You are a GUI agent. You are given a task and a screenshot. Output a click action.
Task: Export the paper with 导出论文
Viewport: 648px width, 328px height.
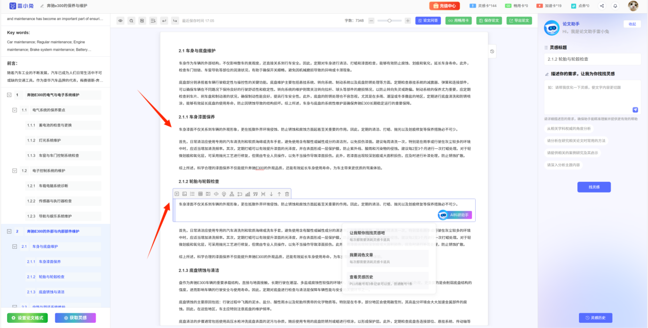click(x=519, y=20)
